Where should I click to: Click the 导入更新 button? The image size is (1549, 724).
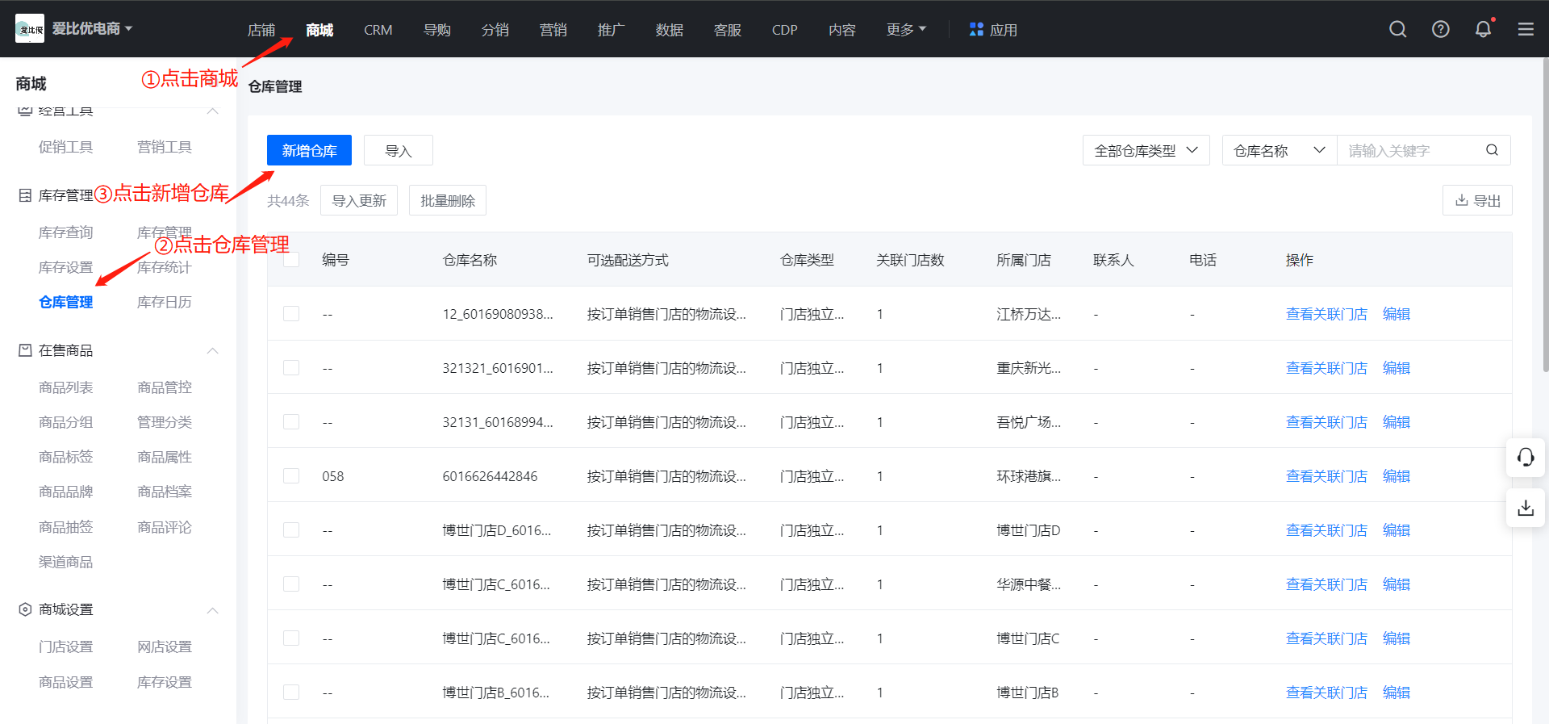pyautogui.click(x=359, y=200)
